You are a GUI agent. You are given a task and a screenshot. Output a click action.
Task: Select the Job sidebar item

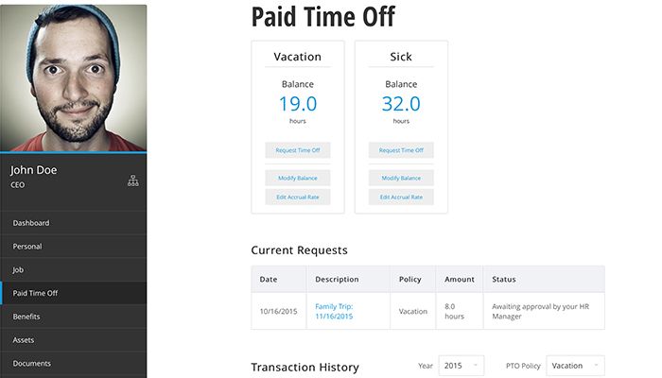(18, 269)
